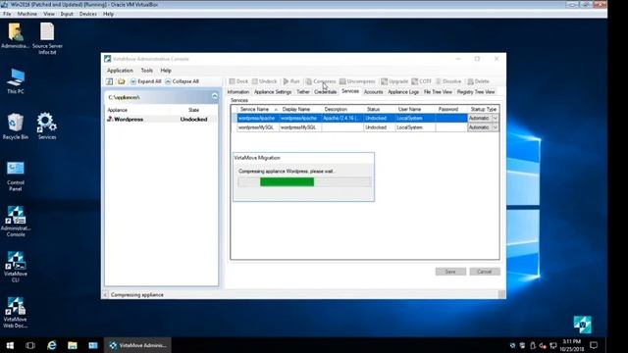Open the VirtualBox Devices menu
This screenshot has width=628, height=353.
87,14
